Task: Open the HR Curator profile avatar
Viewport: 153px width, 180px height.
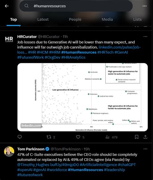Action: 9,39
